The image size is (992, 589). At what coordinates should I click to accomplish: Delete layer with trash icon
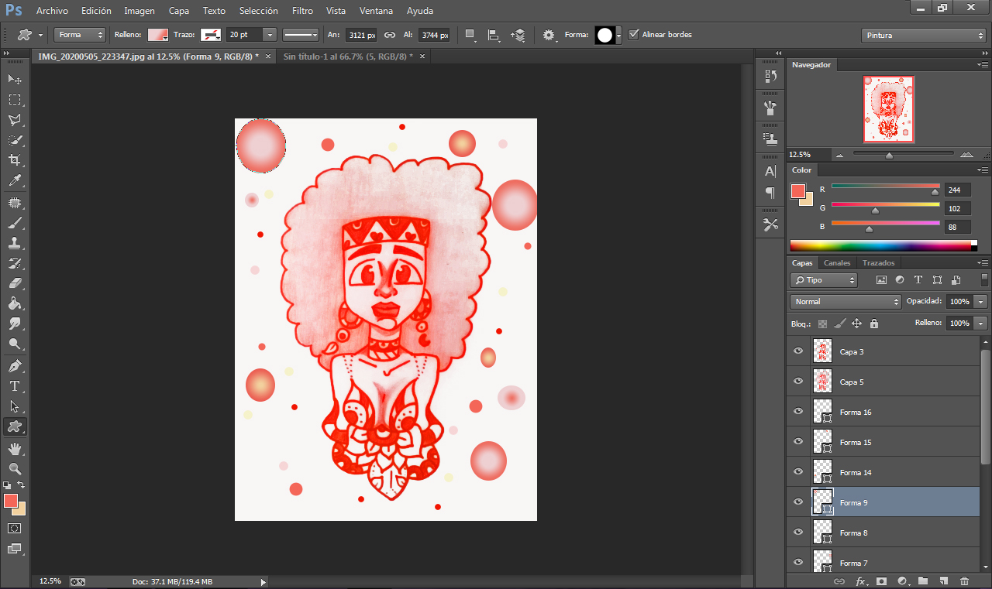point(964,580)
